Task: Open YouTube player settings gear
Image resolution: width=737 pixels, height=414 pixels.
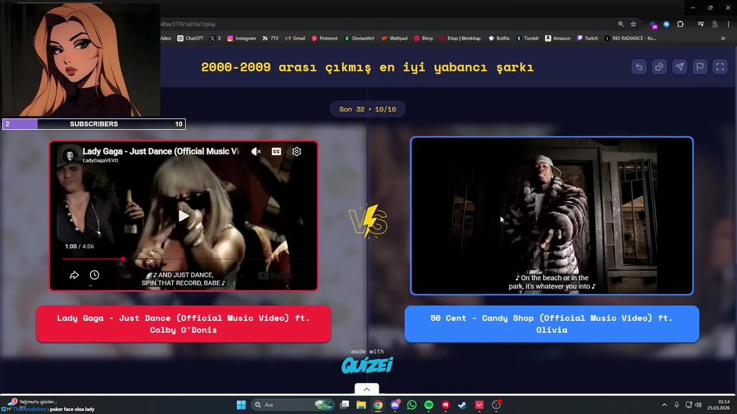Action: (297, 152)
